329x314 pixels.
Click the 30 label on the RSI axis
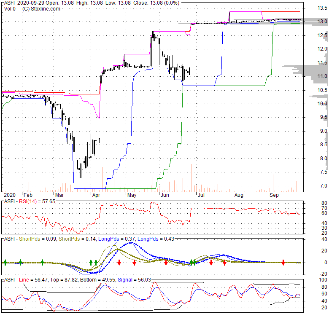coord(324,228)
